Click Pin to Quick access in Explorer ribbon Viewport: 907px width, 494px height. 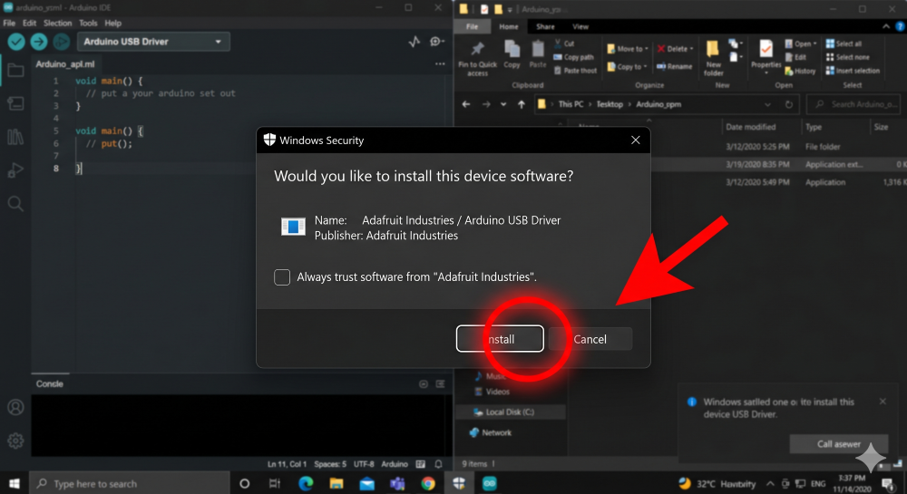[x=477, y=59]
